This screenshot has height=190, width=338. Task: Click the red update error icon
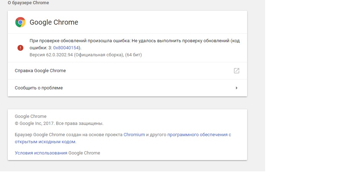click(x=20, y=47)
